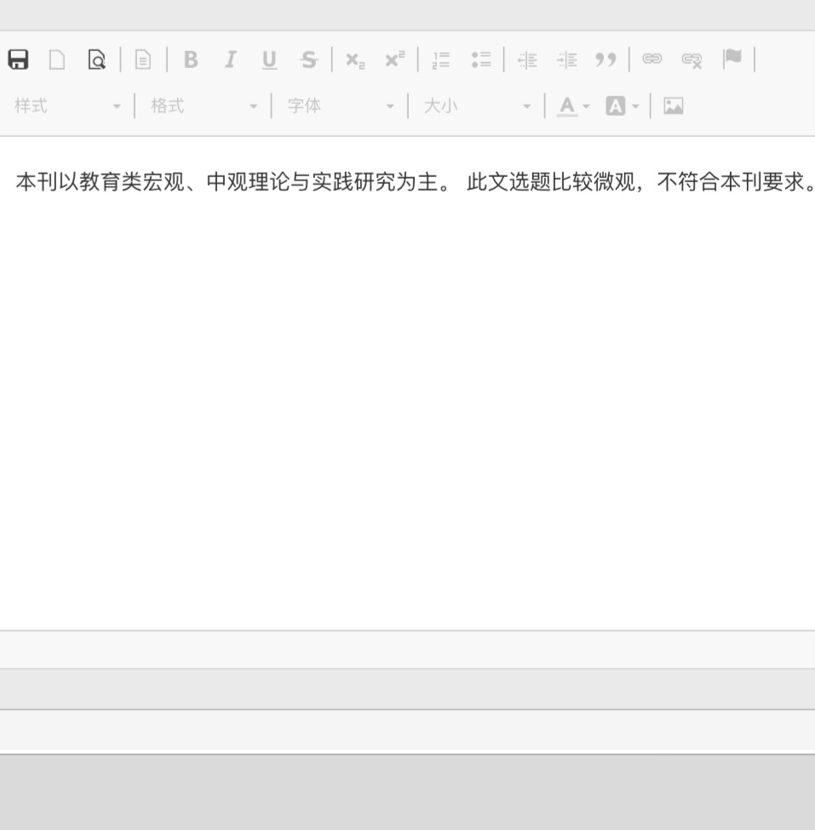Insert a bulleted list
Screen dimensions: 815x830
[x=481, y=60]
